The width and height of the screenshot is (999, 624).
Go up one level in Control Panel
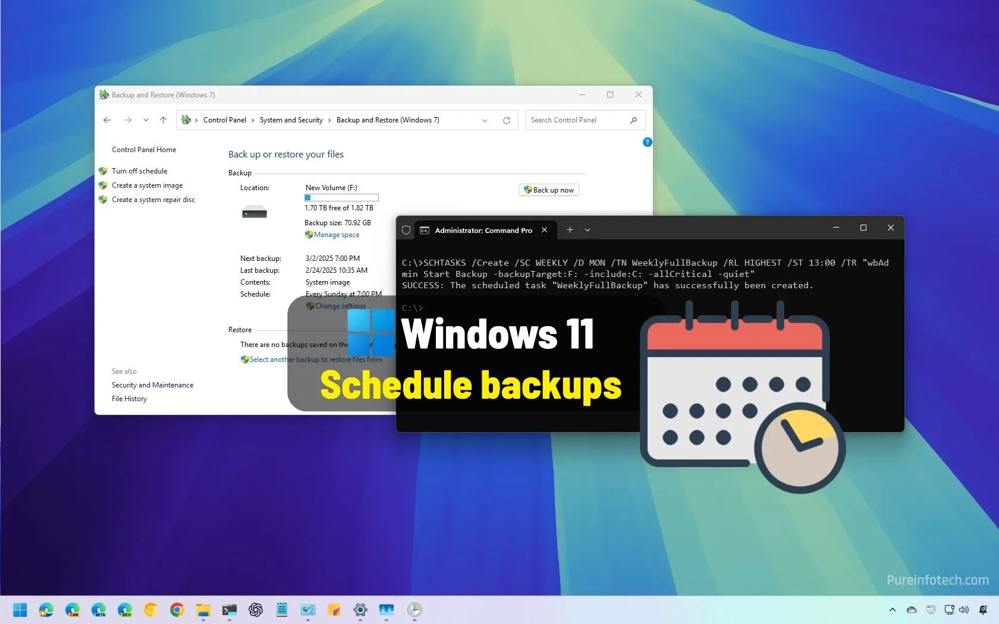coord(163,120)
